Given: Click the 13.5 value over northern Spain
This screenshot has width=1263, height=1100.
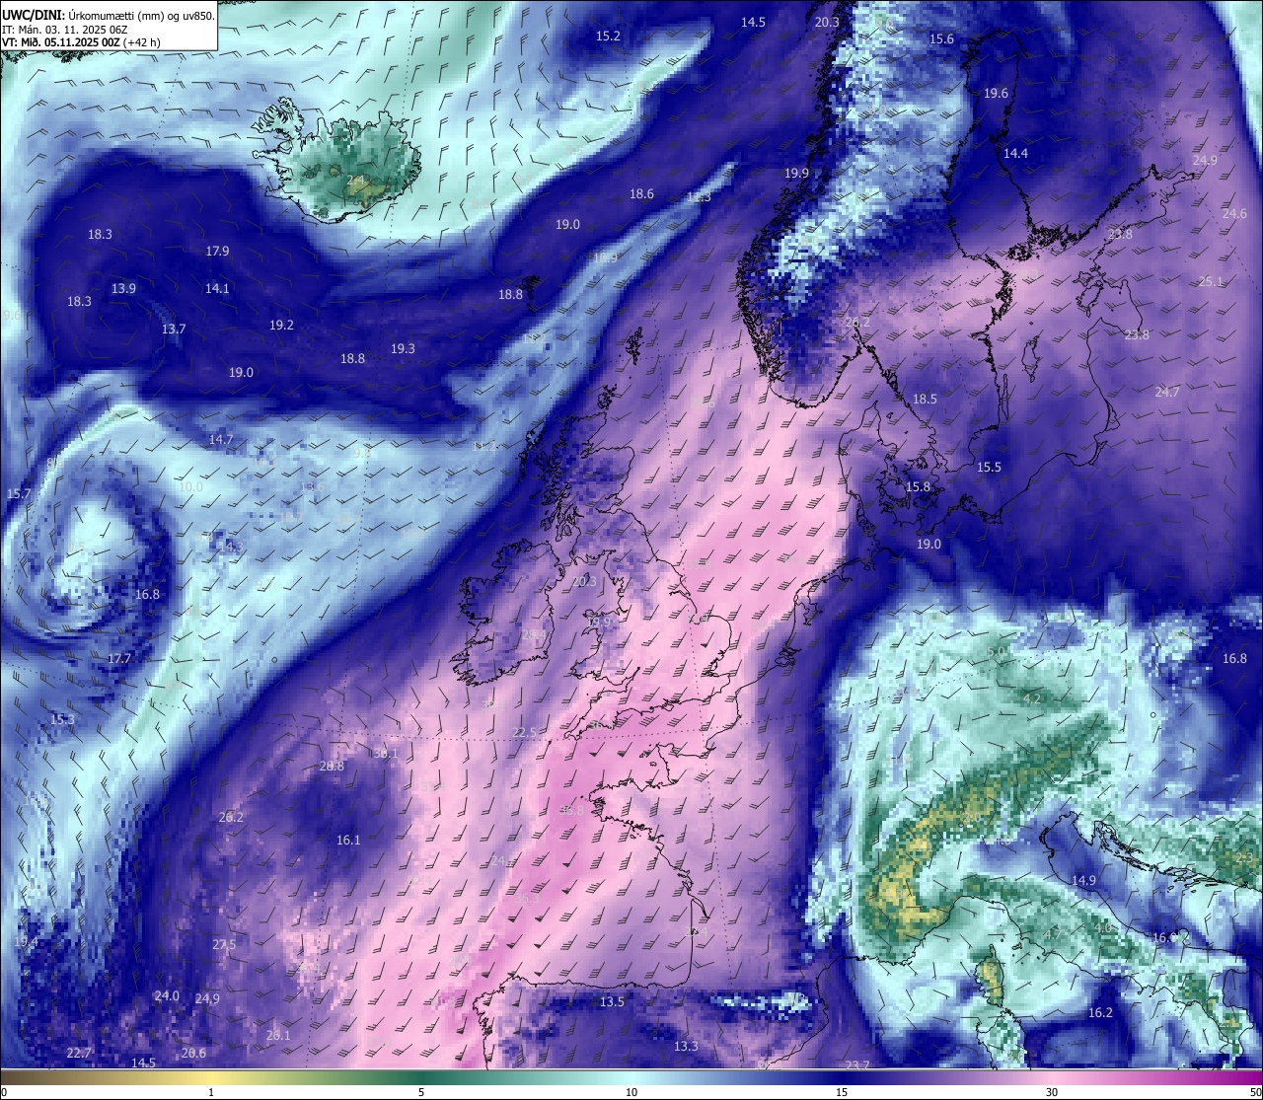Looking at the screenshot, I should coord(612,1002).
